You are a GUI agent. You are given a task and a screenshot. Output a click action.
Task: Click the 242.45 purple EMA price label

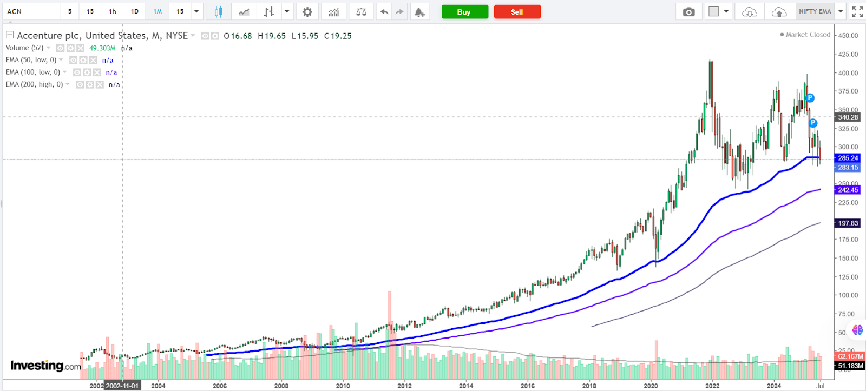pos(848,190)
